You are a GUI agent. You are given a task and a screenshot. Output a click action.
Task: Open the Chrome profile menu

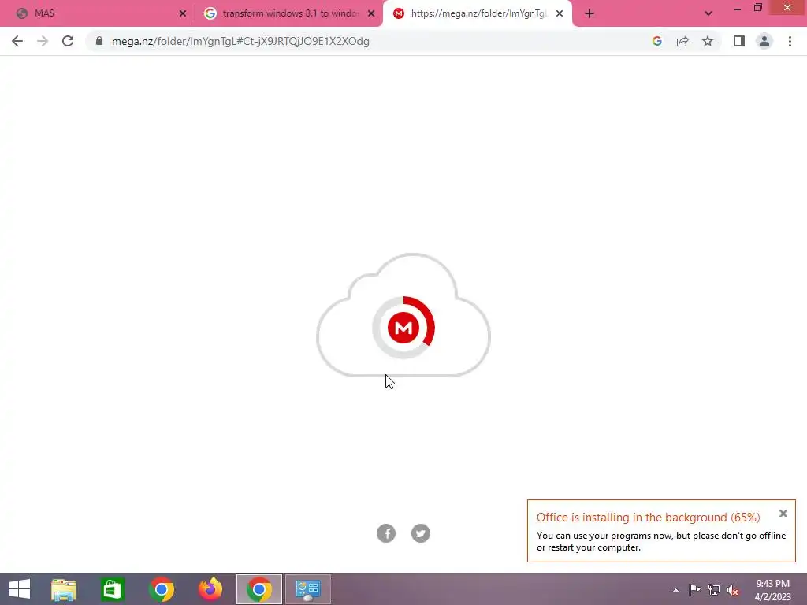[x=764, y=41]
